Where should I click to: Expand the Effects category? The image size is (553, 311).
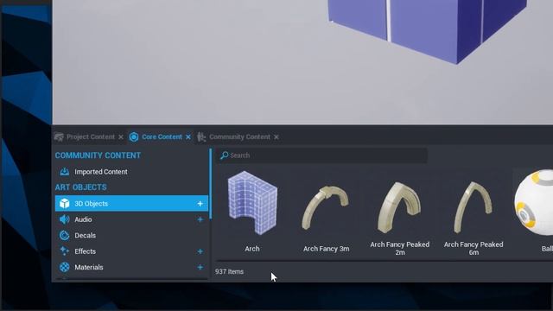point(200,251)
